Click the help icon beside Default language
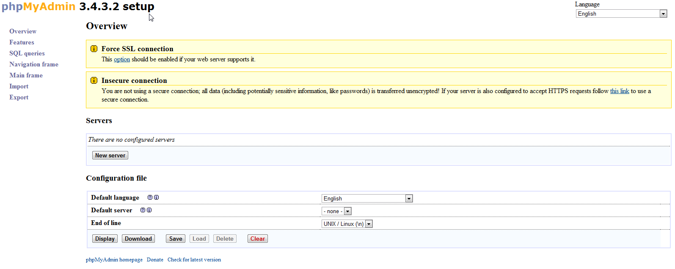This screenshot has width=675, height=269. coord(150,198)
